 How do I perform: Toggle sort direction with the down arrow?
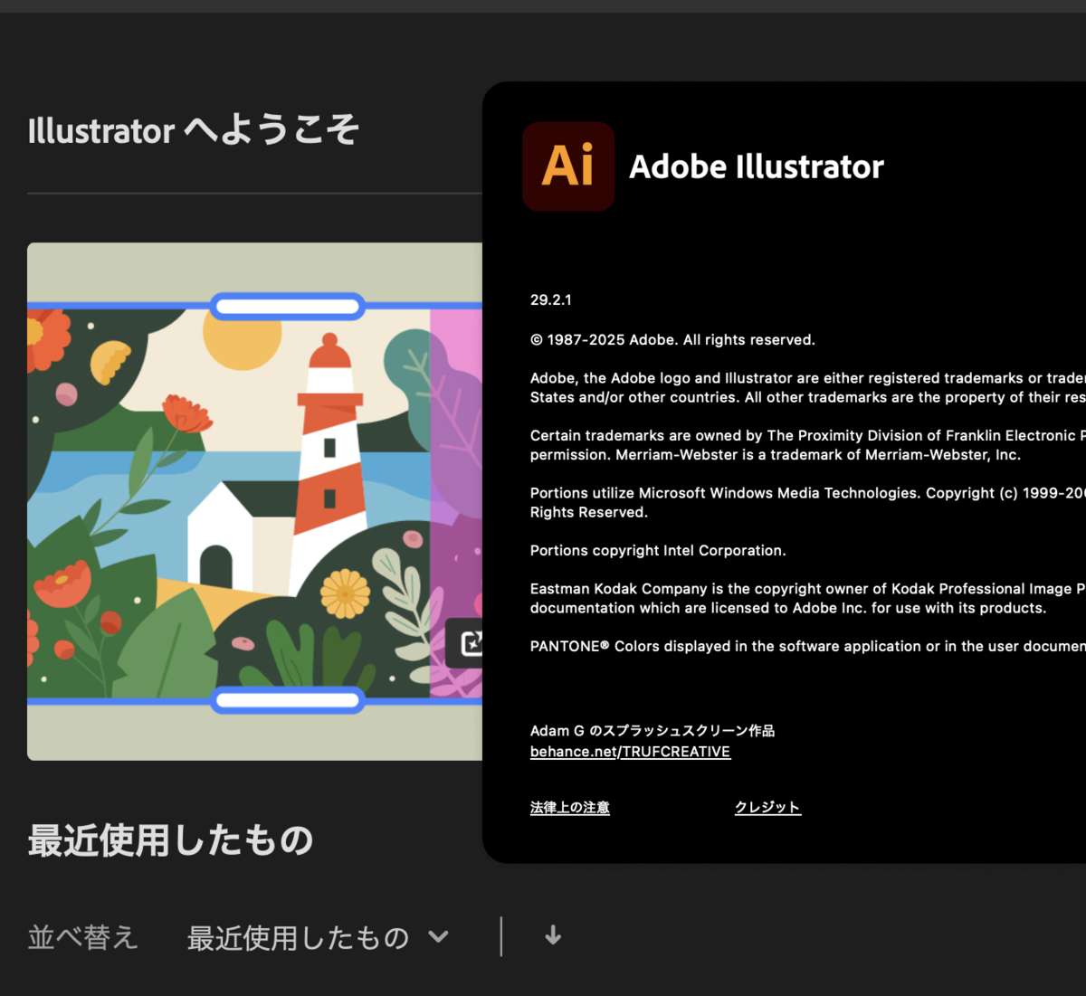553,936
